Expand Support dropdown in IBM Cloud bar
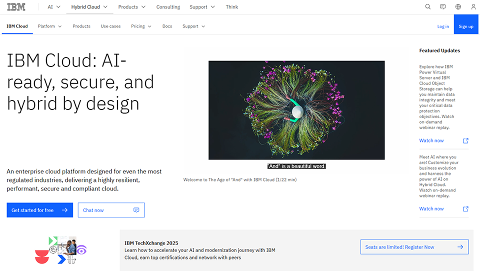Viewport: 480px width, 273px height. pyautogui.click(x=193, y=26)
